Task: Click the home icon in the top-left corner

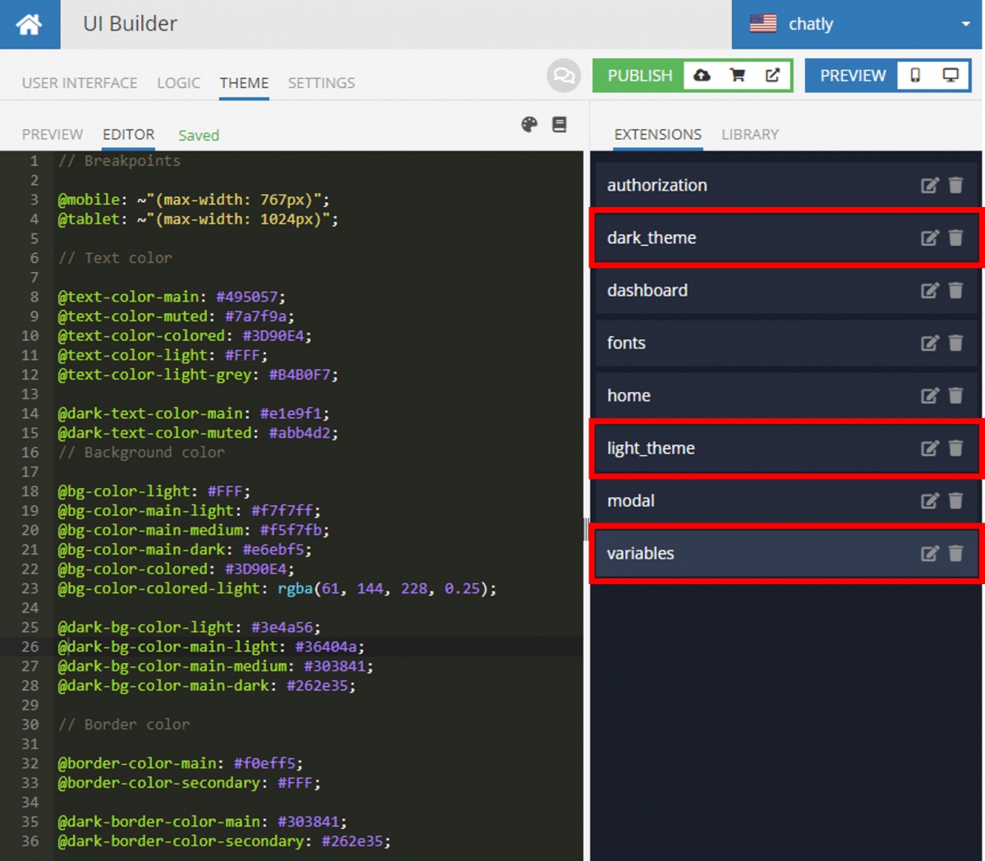Action: click(30, 24)
